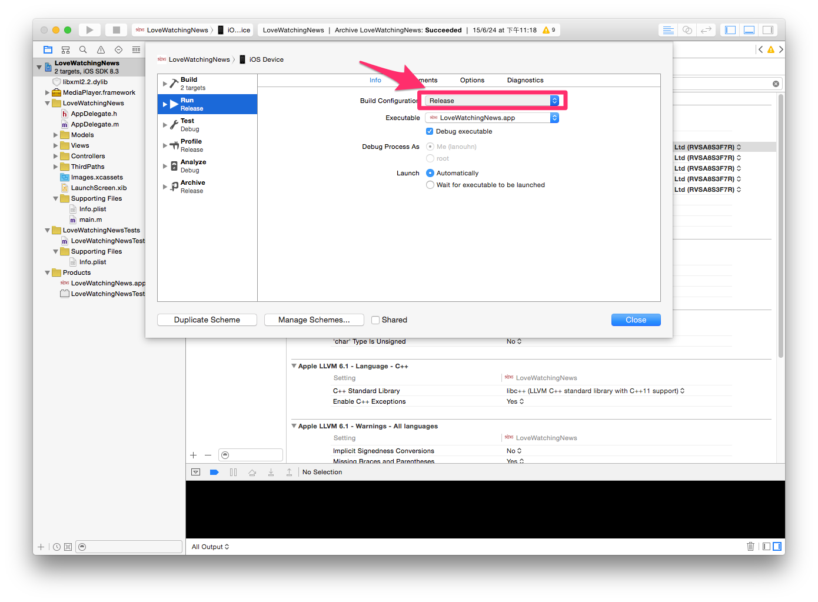The image size is (818, 602).
Task: Click the Duplicate Scheme button
Action: click(x=207, y=320)
